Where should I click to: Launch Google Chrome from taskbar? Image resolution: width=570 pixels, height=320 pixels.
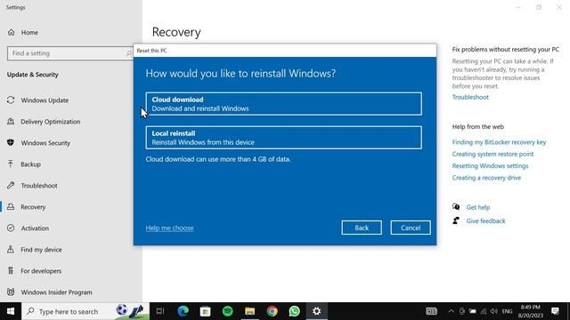coord(272,311)
